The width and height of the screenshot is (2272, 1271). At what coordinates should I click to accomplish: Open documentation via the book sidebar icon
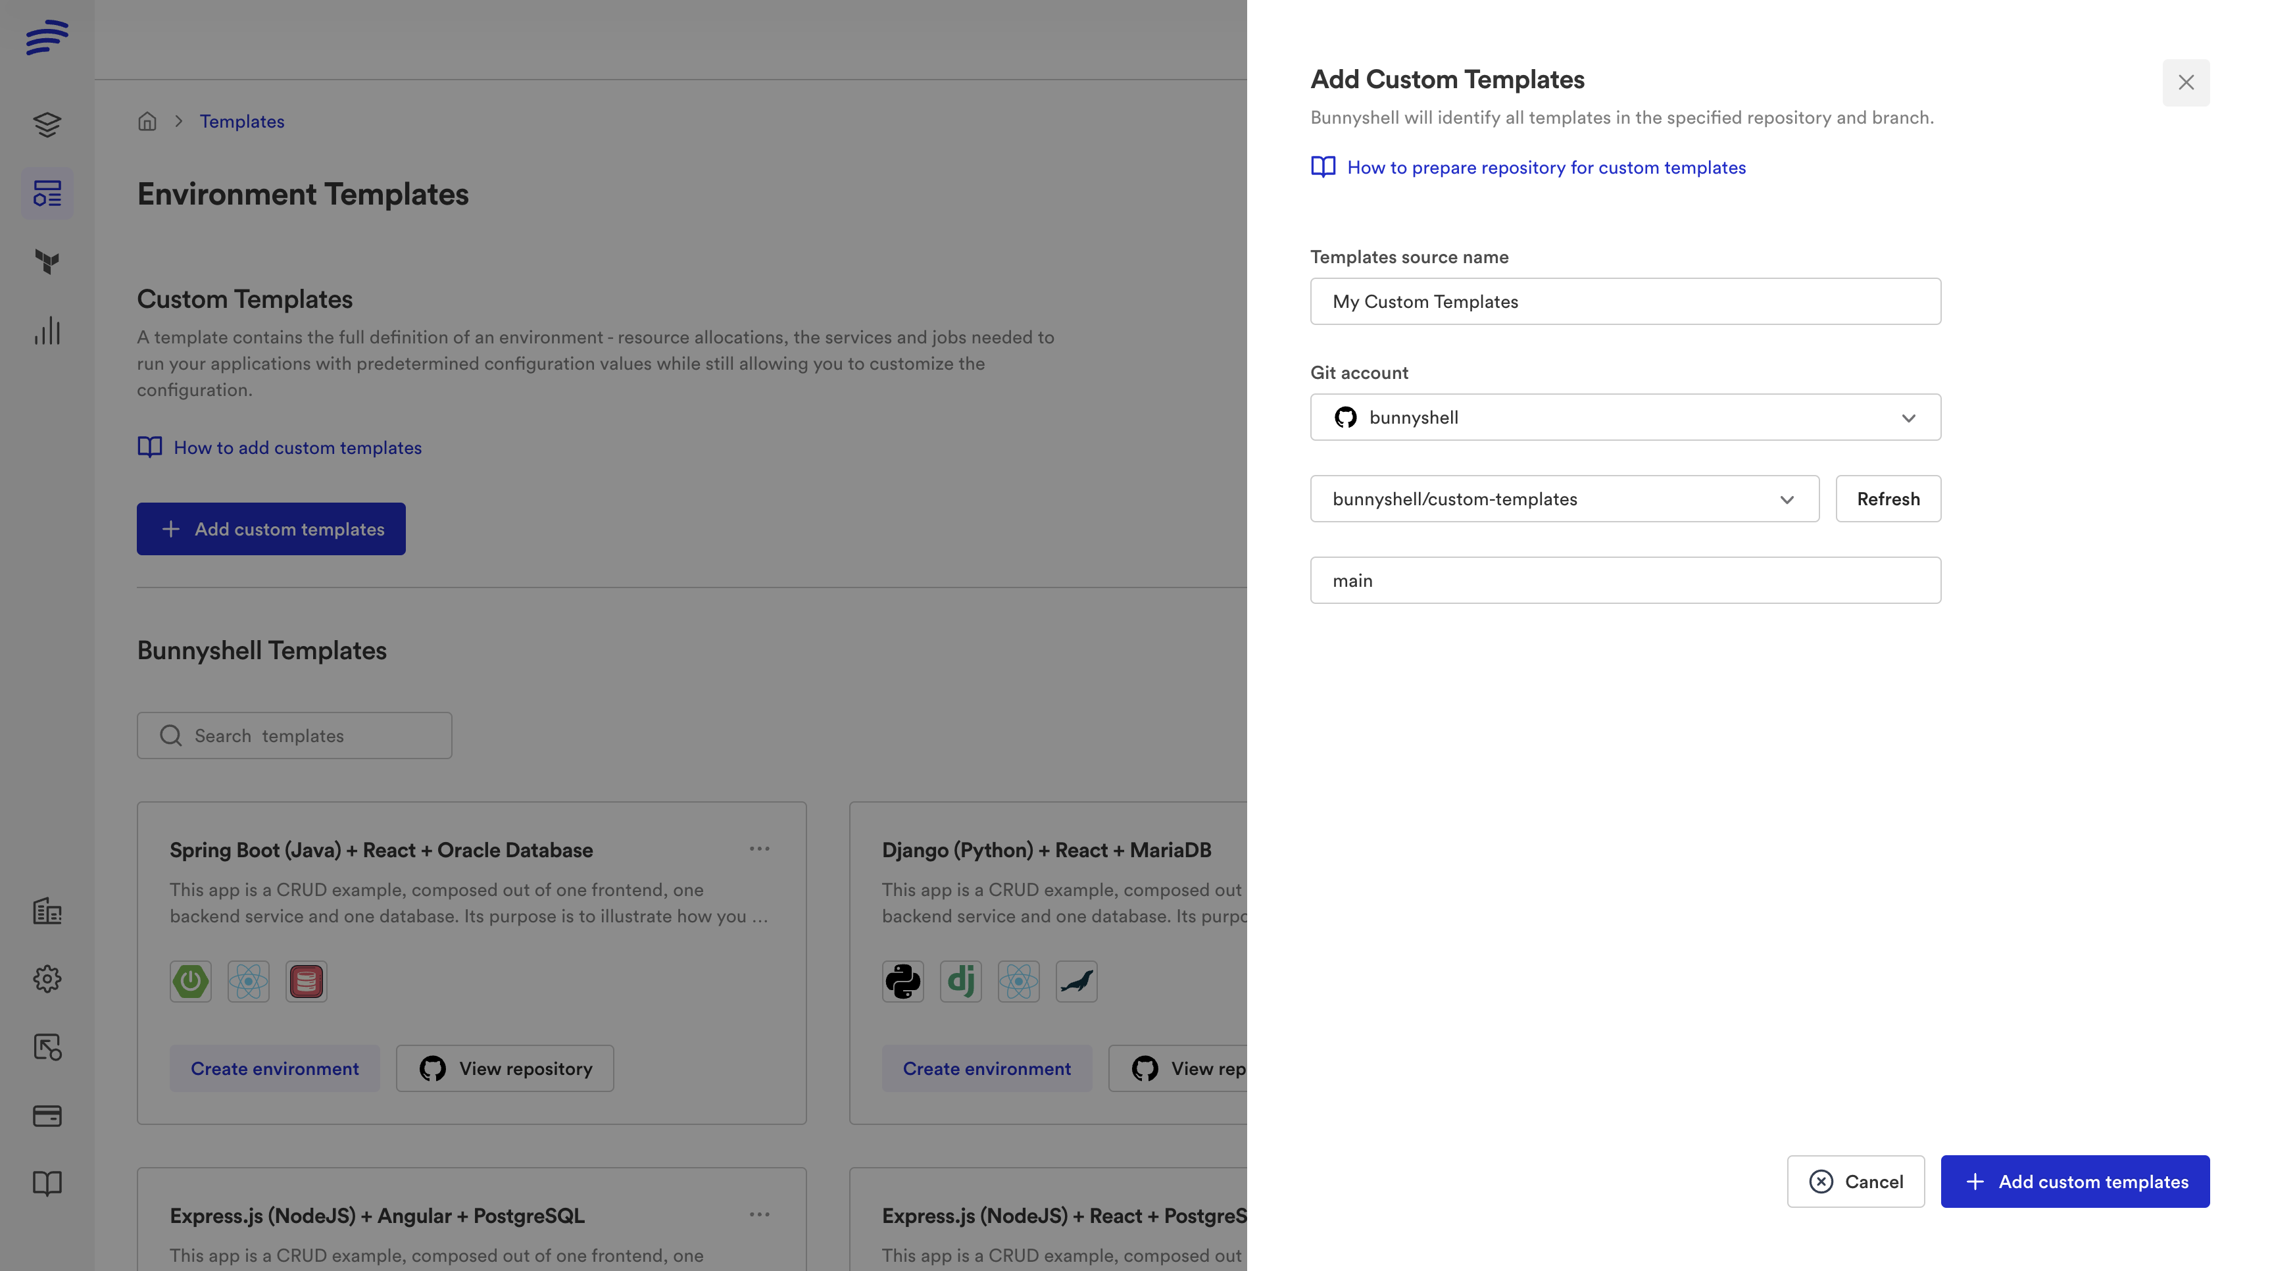47,1184
